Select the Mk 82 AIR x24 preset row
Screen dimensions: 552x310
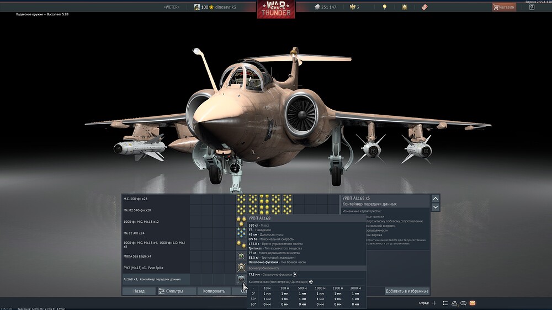pyautogui.click(x=156, y=233)
